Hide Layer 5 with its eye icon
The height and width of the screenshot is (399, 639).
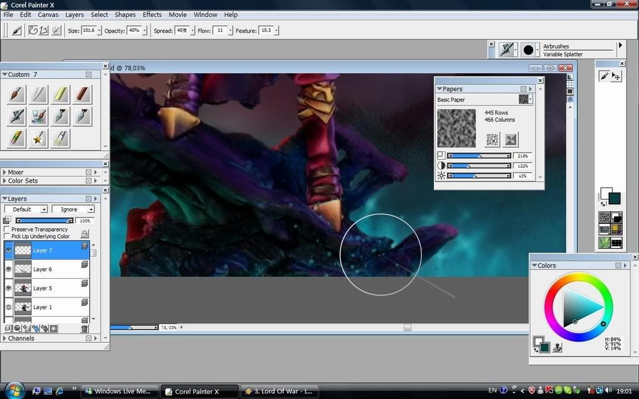(9, 288)
